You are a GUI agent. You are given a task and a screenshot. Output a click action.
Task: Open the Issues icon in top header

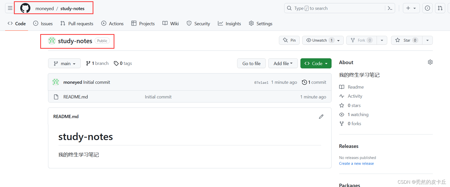(427, 8)
